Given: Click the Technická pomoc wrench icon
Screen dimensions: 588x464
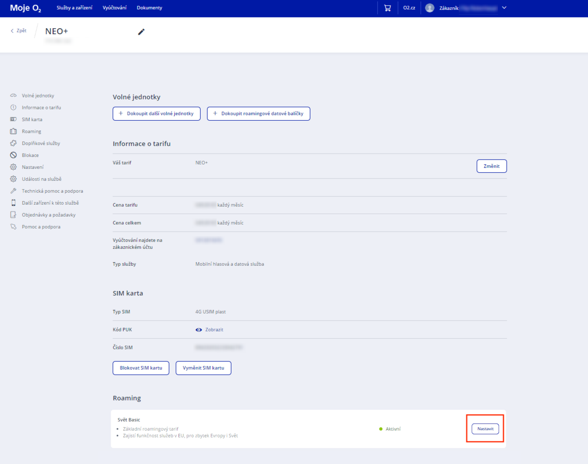Looking at the screenshot, I should (x=13, y=191).
